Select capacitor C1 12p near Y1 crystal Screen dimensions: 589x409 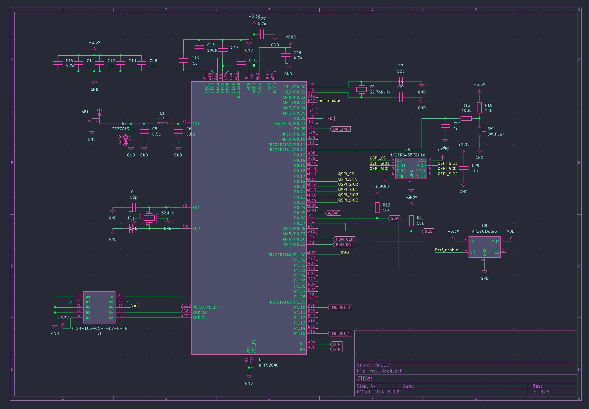click(x=133, y=207)
